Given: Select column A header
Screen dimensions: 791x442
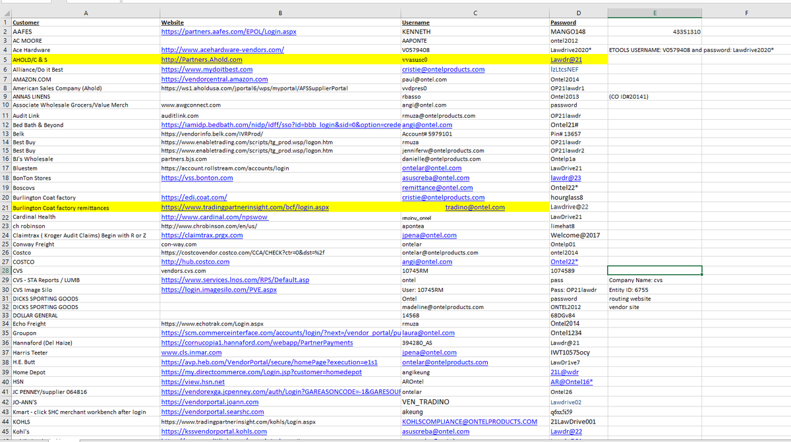Looking at the screenshot, I should click(x=86, y=12).
